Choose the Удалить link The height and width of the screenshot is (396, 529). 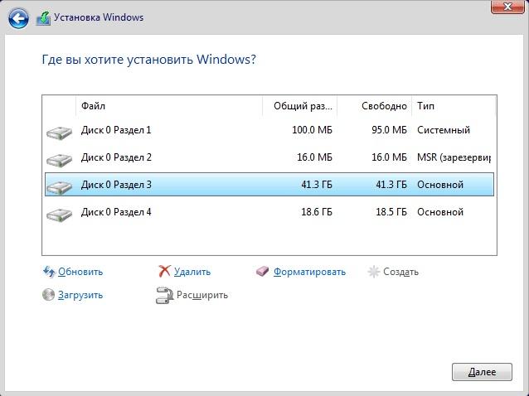pyautogui.click(x=192, y=272)
